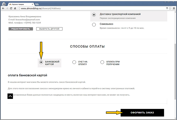
Task: Click the email krasavitsa@yopmail.com text
Action: pos(28,20)
